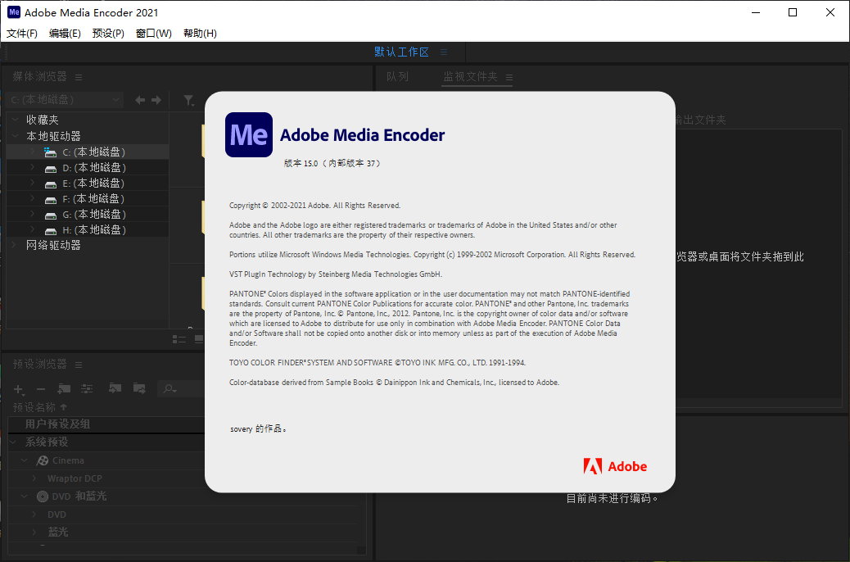Click the Adobe logo in About dialog
Screen dimensions: 850x562
pos(615,466)
